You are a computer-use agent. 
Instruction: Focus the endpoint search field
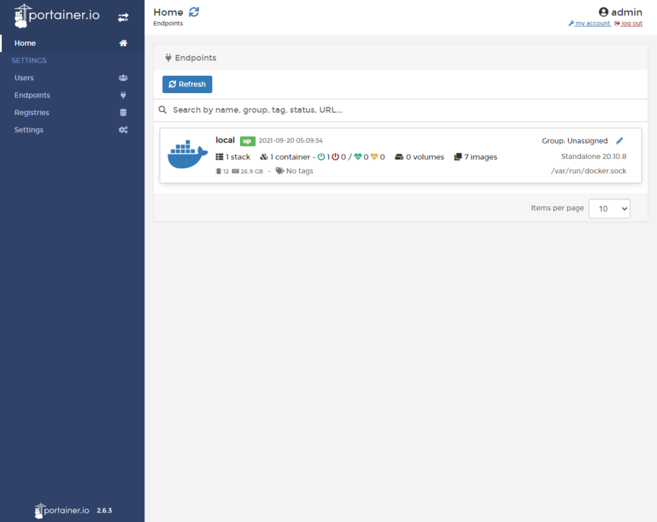point(400,110)
